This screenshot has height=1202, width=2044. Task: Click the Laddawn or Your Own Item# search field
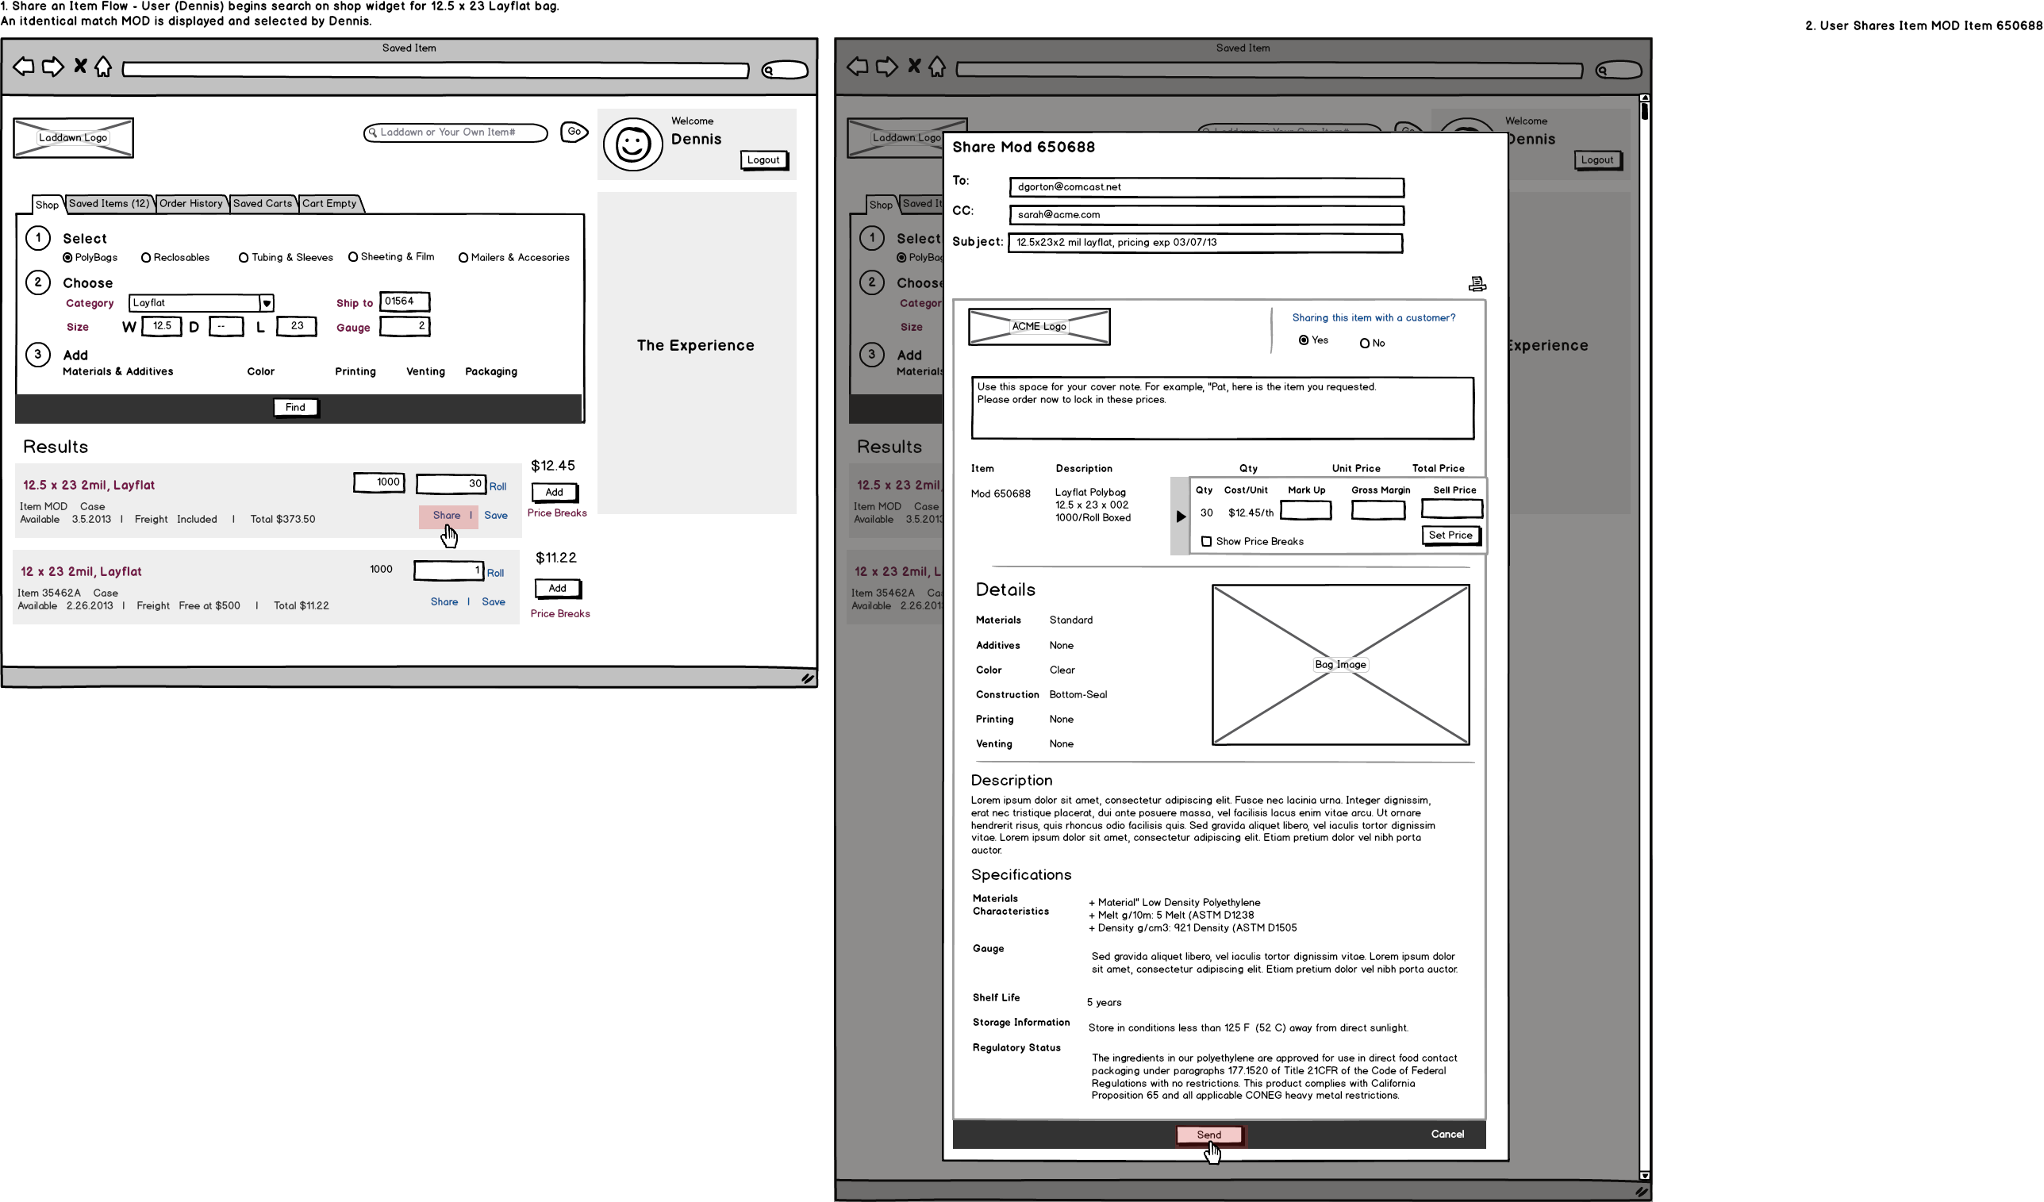pos(455,132)
